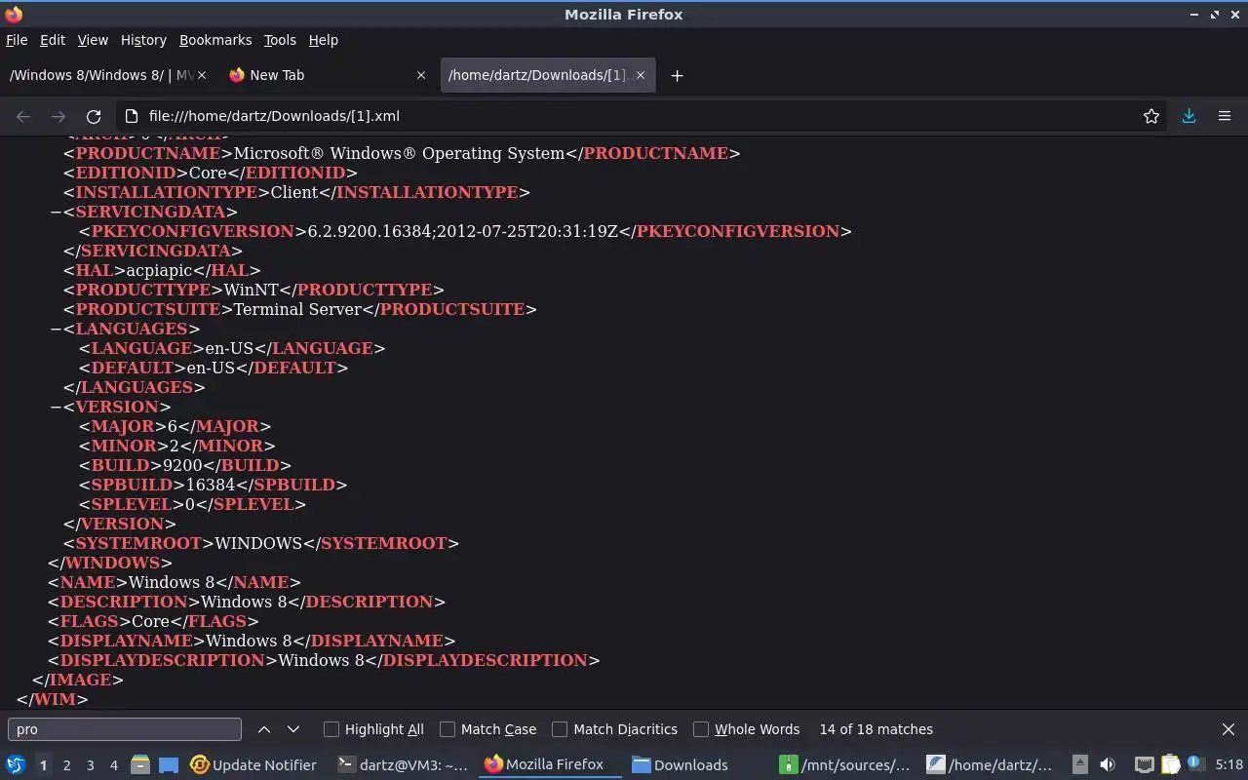Switch to /home/dartz editor window
Viewport: 1248px width, 780px height.
990,765
